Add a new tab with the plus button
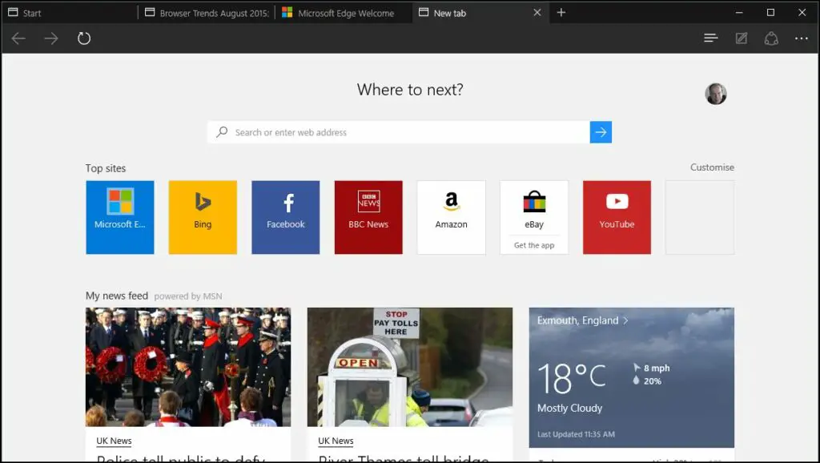Viewport: 820px width, 463px height. pyautogui.click(x=561, y=13)
